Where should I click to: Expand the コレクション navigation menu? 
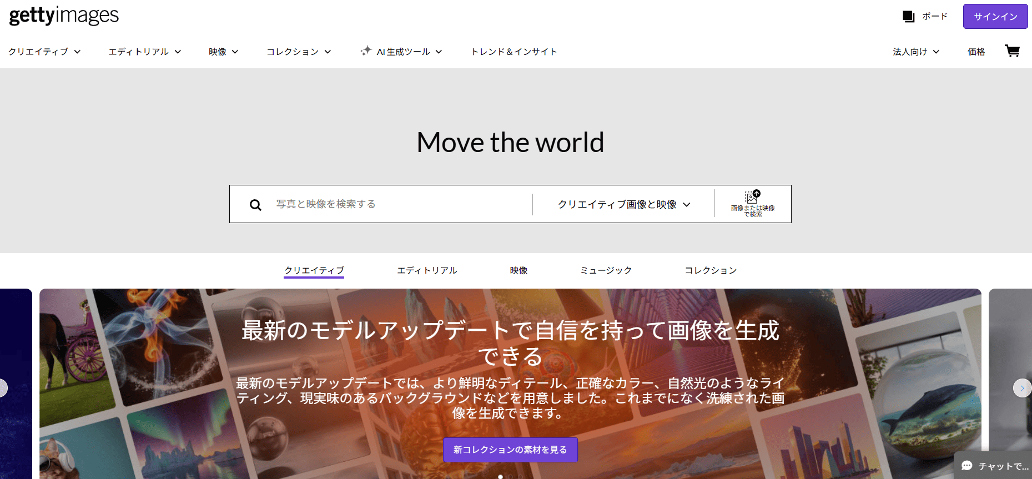tap(299, 52)
